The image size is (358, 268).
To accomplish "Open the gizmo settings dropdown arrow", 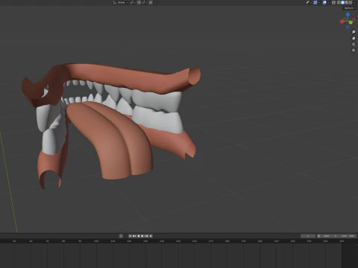I will point(319,2).
